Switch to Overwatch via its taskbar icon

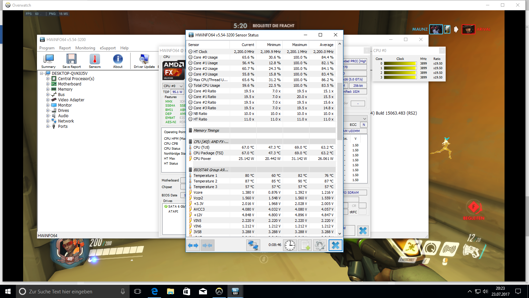click(219, 291)
